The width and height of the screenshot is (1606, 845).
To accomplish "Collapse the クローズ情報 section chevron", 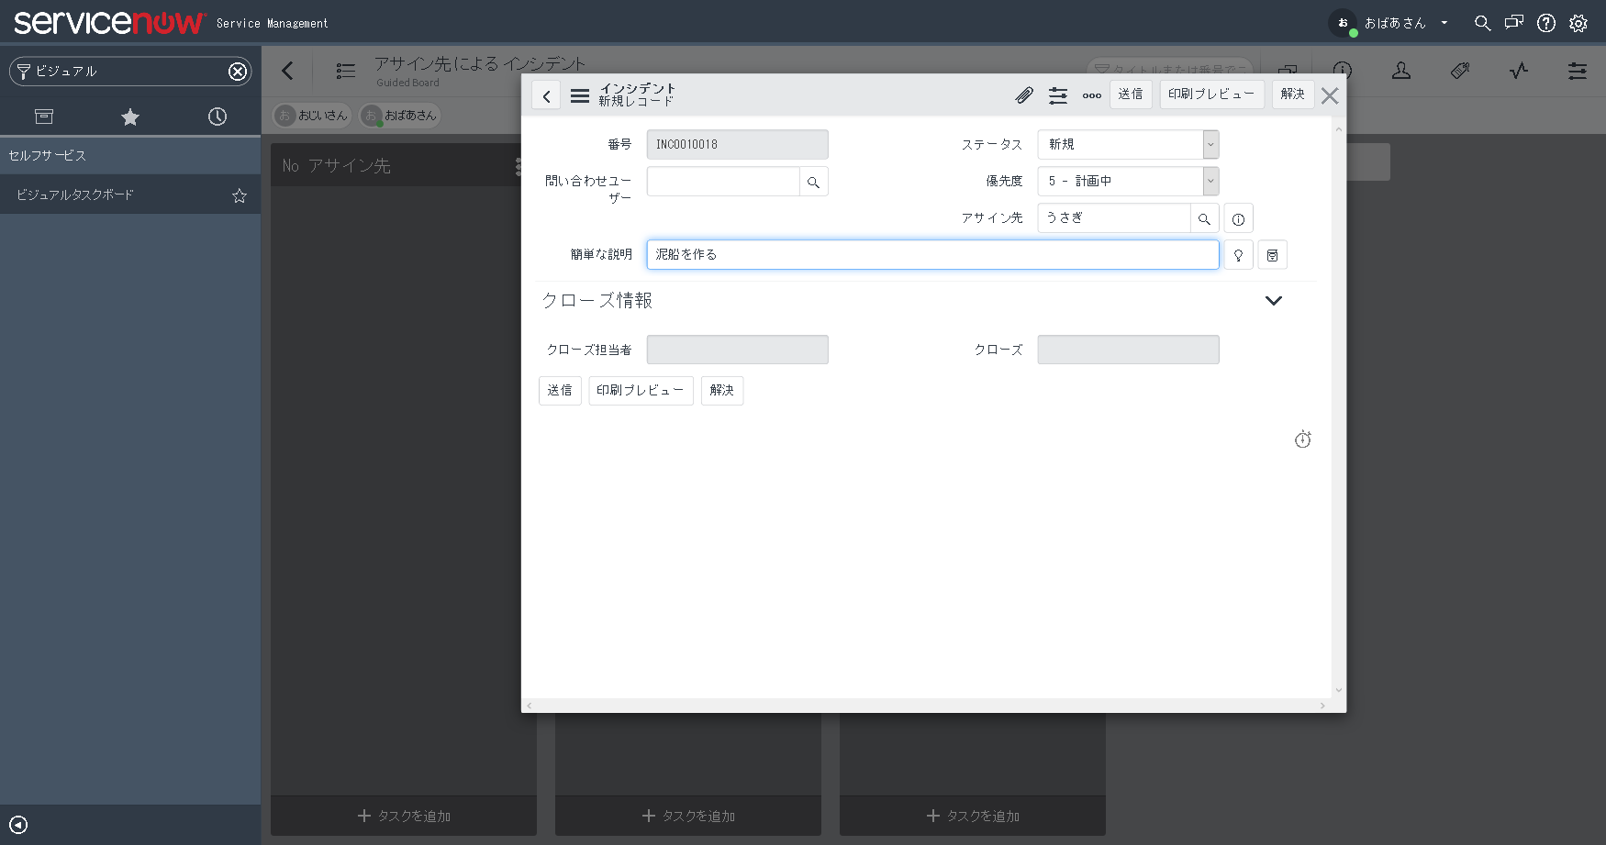I will tap(1273, 300).
